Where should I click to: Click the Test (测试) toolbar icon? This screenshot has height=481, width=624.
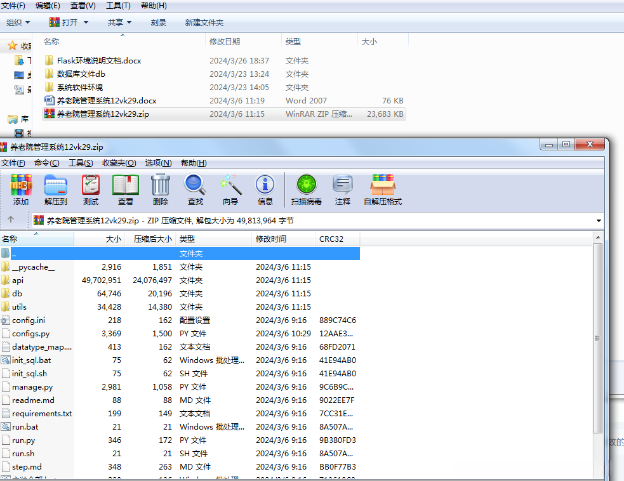[91, 190]
